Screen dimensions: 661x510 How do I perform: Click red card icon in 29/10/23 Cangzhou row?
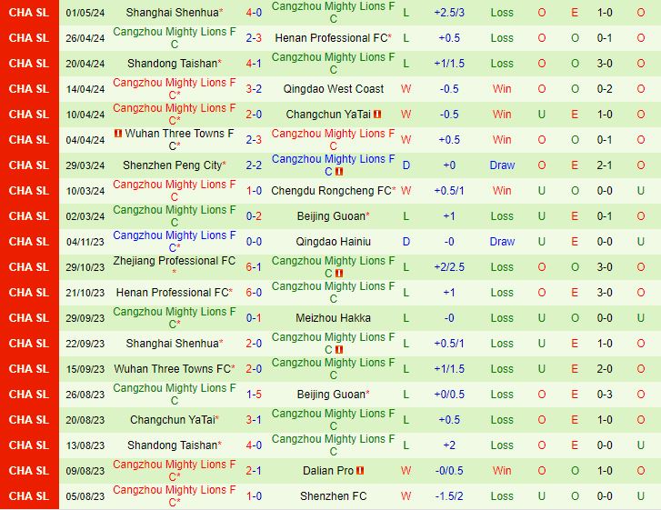click(339, 273)
